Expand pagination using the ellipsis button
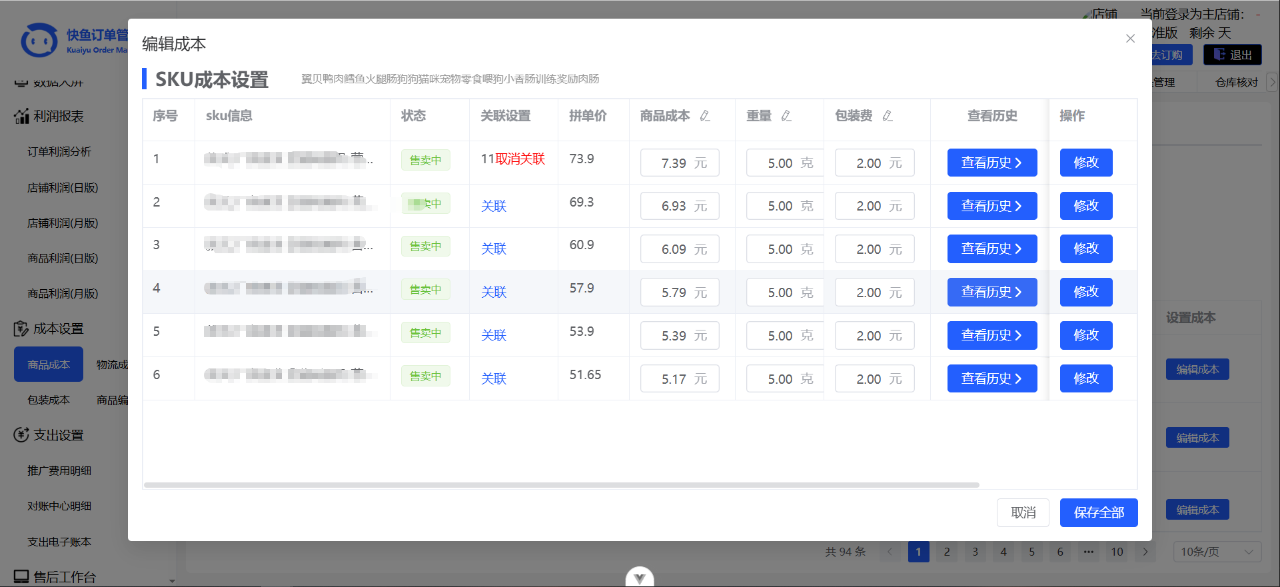 (x=1089, y=552)
